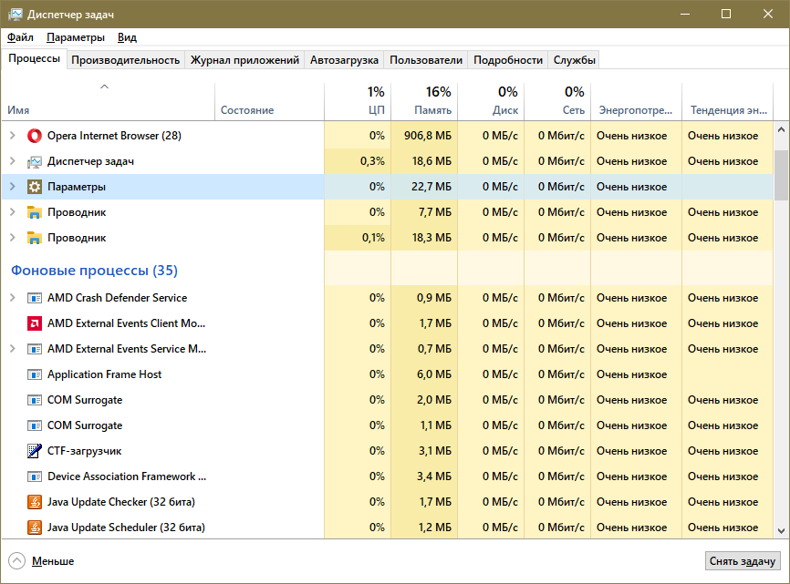Screen dimensions: 790x584
Task: Click the Параметры gear icon
Action: pyautogui.click(x=35, y=187)
